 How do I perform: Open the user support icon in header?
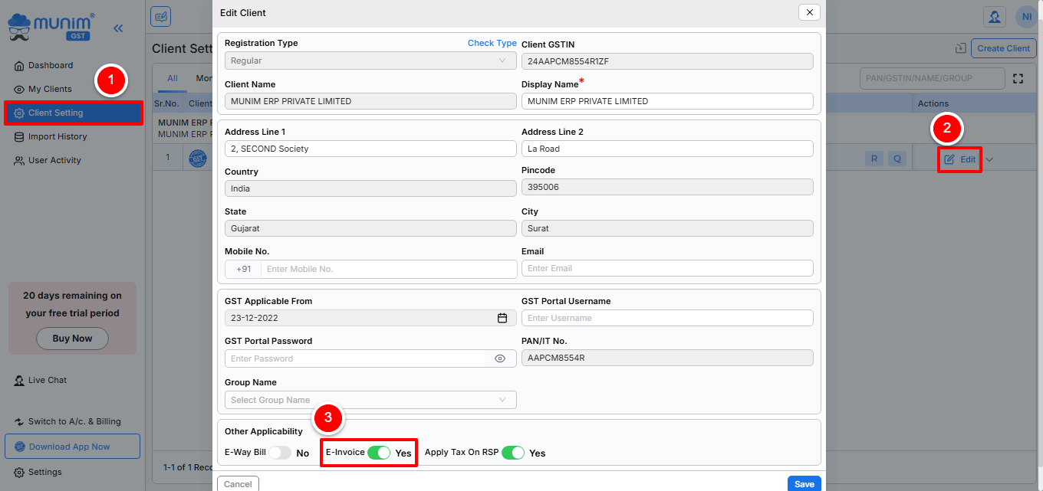tap(995, 16)
